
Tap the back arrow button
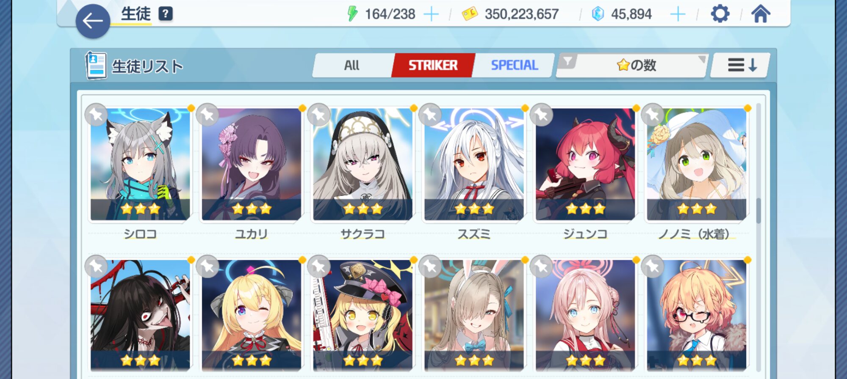(x=93, y=21)
